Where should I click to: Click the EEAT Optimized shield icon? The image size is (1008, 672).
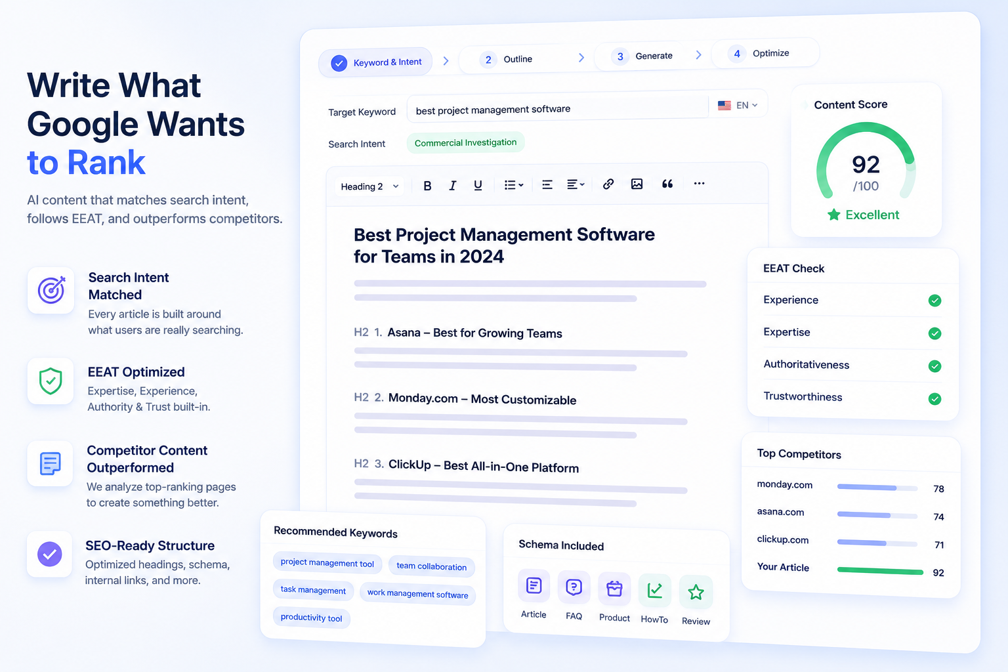pos(51,381)
